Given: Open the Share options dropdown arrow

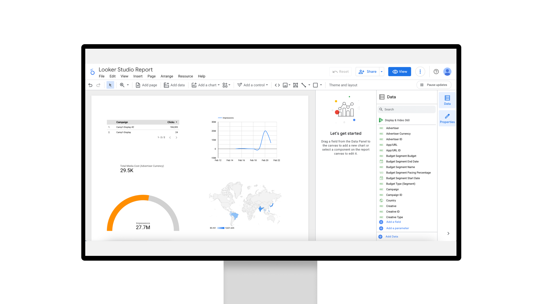Looking at the screenshot, I should 382,71.
